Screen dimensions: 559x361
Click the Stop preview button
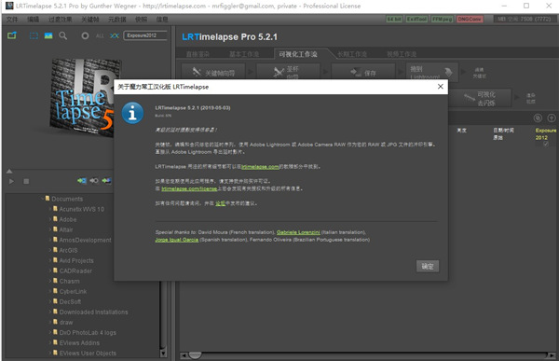tap(26, 181)
